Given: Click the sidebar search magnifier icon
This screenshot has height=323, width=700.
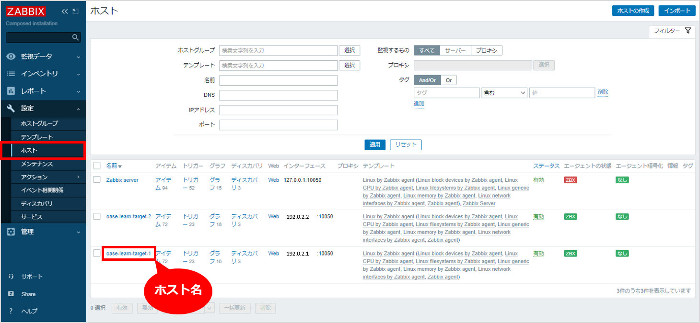Looking at the screenshot, I should 75,37.
